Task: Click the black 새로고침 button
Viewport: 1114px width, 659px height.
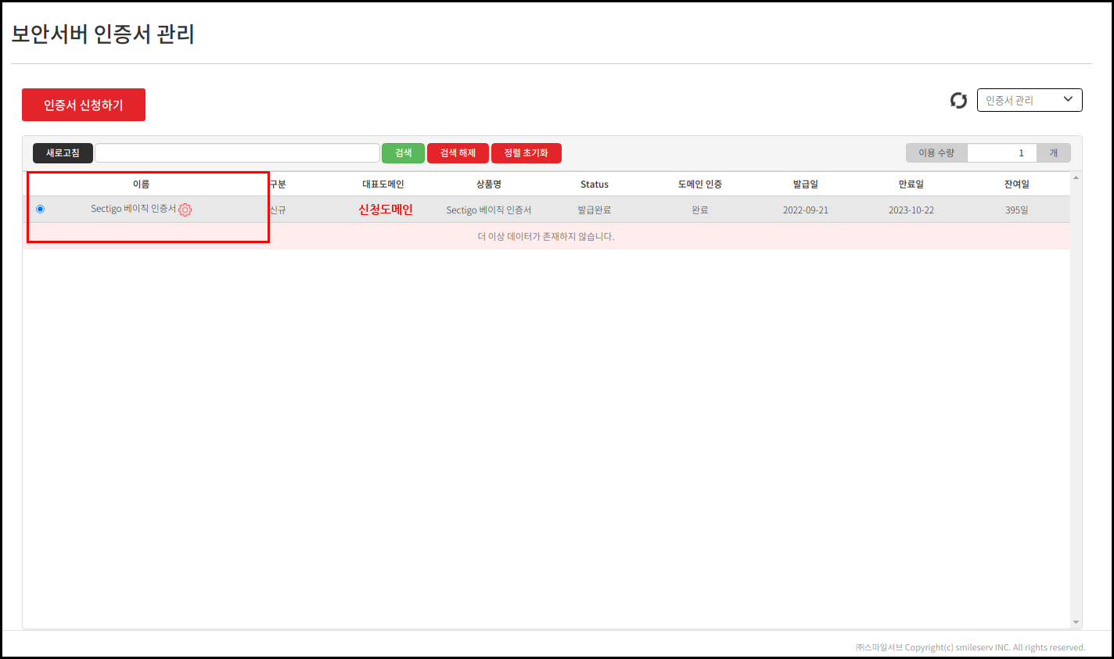Action: tap(63, 153)
